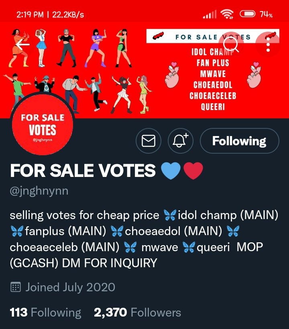Open profile search magnifier icon
This screenshot has width=289, height=329.
(x=231, y=45)
